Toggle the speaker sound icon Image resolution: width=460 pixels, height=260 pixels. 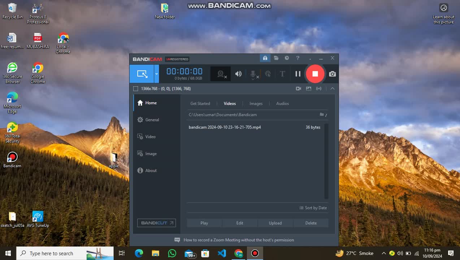click(x=238, y=74)
